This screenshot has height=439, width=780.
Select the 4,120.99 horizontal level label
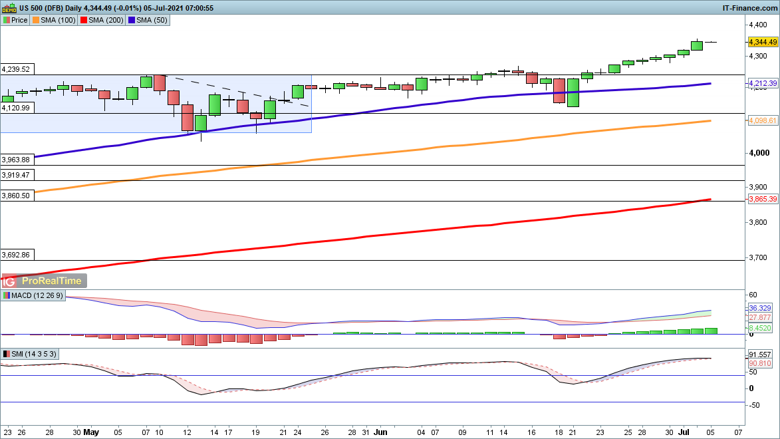pyautogui.click(x=16, y=108)
